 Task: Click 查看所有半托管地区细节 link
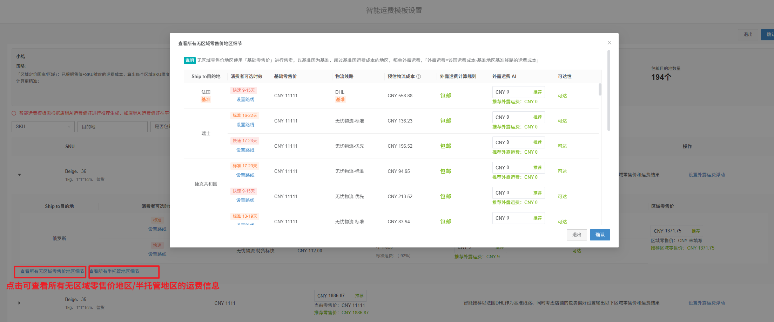click(114, 272)
